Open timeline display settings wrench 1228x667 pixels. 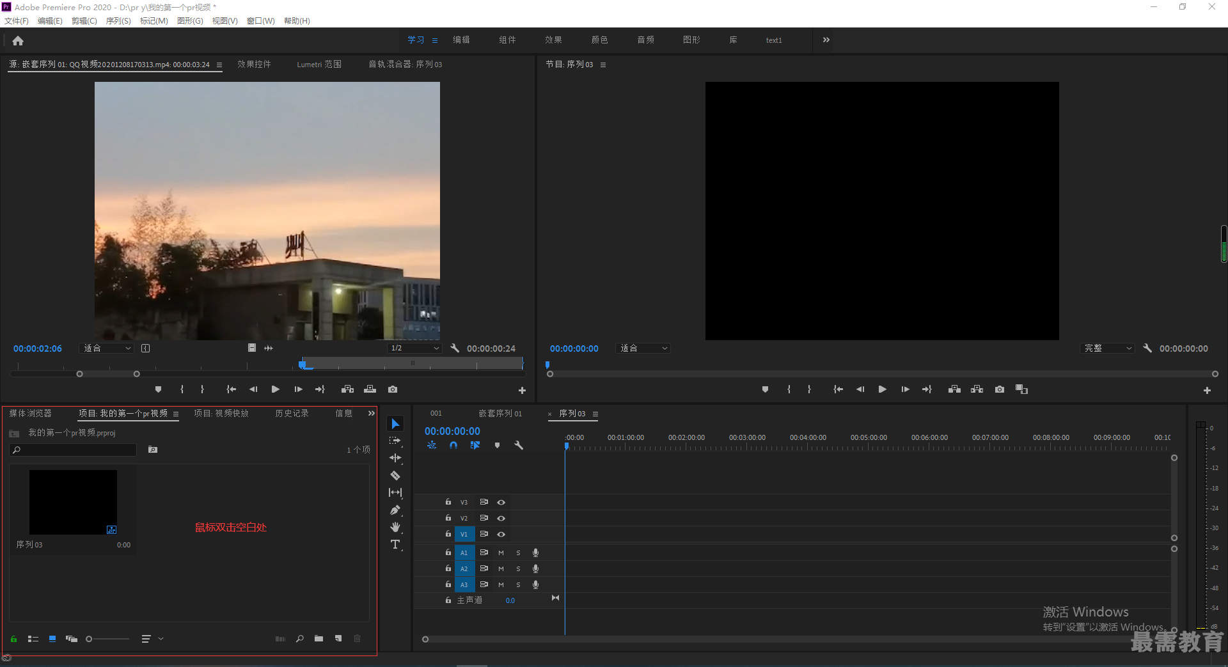[x=519, y=445]
